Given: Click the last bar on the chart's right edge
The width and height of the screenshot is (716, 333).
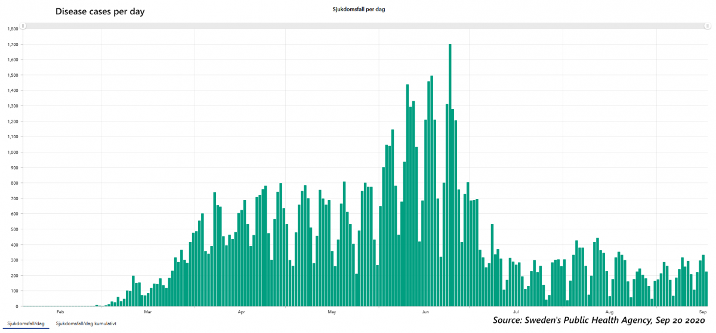Looking at the screenshot, I should click(x=706, y=289).
